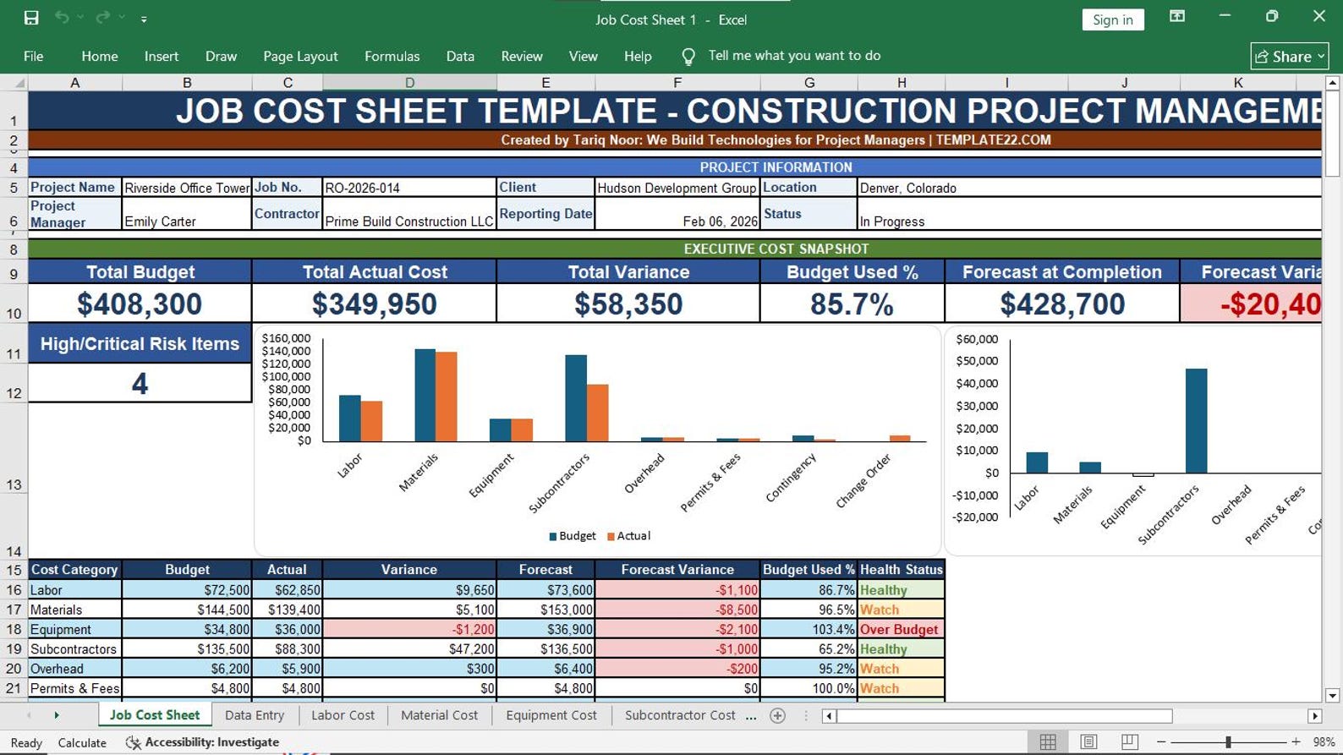Select the Materials Forecast Variance -$8,500 cell

(677, 610)
